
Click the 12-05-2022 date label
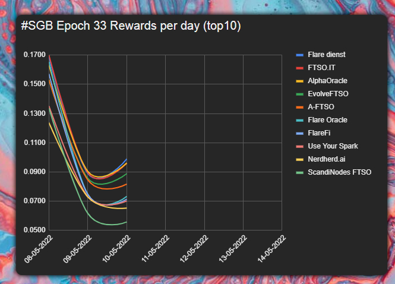pyautogui.click(x=194, y=249)
